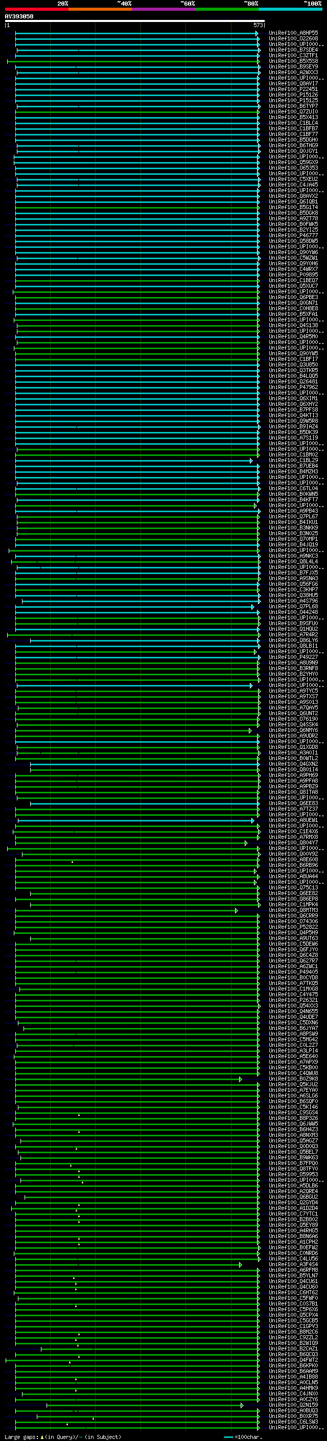The height and width of the screenshot is (1441, 327).
Task: Select the UniRef100_C3ZTF1 label
Action: [x=293, y=55]
